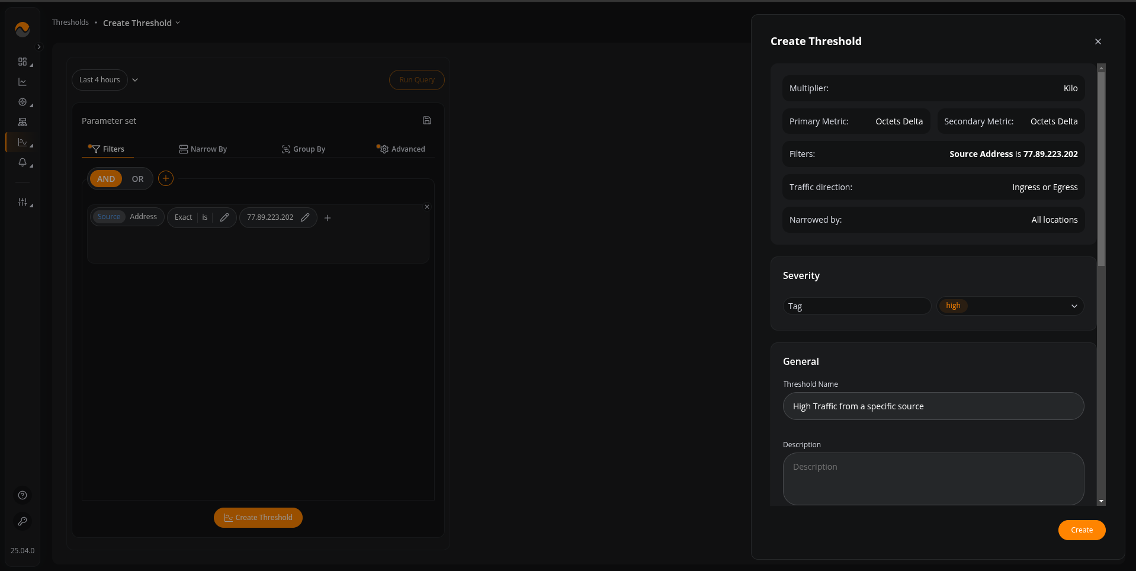Click the key icon in sidebar
The height and width of the screenshot is (571, 1136).
[23, 521]
